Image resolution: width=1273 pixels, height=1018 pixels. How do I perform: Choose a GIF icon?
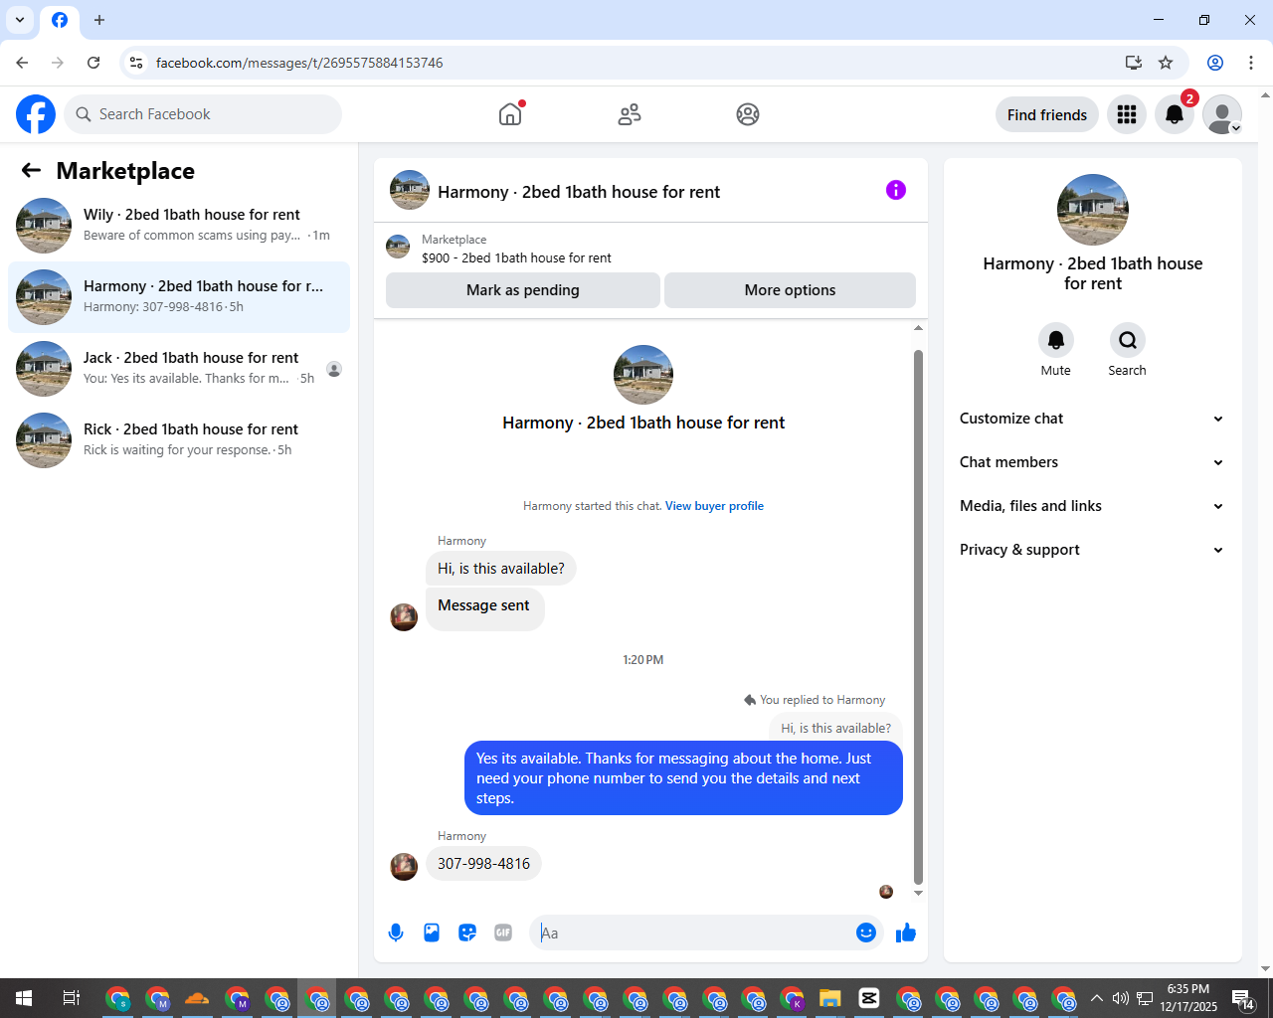pos(503,933)
